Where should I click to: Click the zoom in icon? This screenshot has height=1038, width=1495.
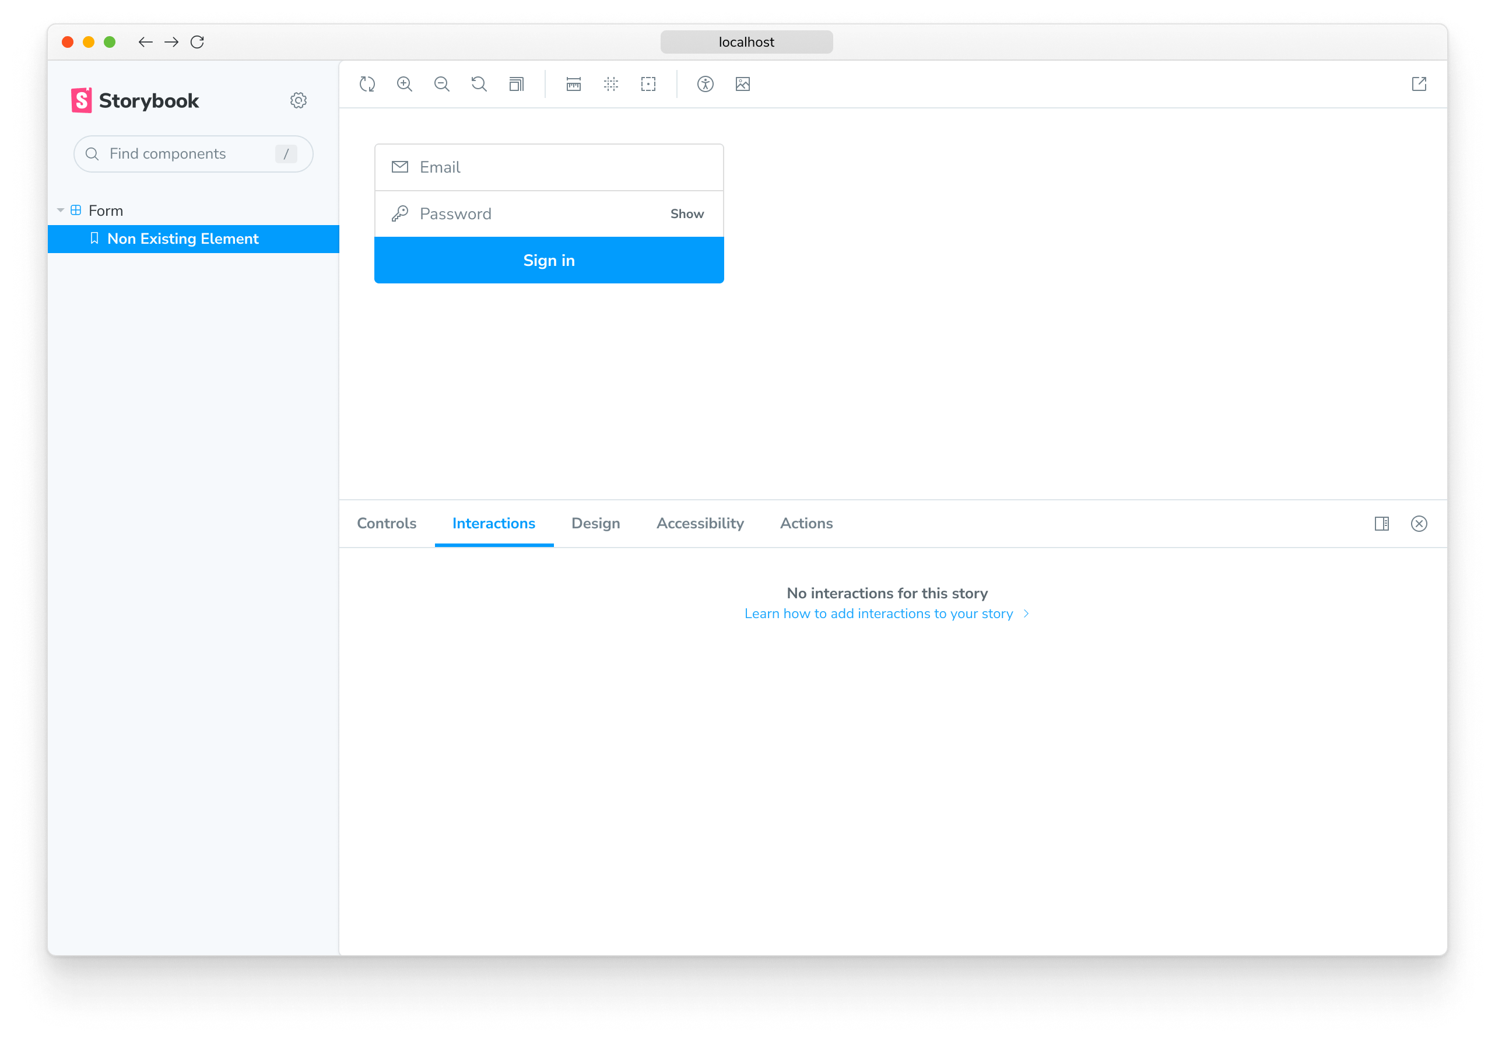click(406, 84)
